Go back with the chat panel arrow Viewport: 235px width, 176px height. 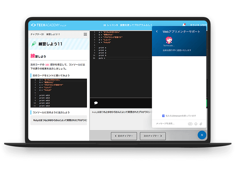(157, 31)
